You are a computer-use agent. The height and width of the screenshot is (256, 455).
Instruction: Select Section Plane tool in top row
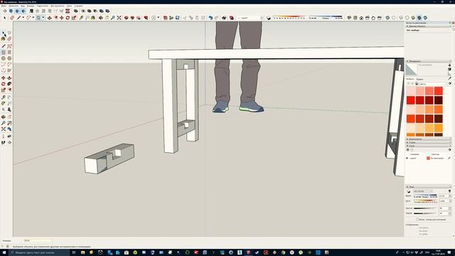(x=5, y=11)
